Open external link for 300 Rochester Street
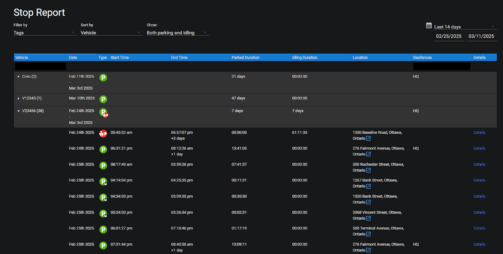503x254 pixels. pyautogui.click(x=368, y=170)
